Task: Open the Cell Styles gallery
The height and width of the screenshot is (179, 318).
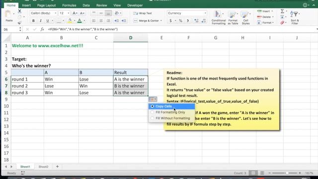Action: (x=245, y=18)
